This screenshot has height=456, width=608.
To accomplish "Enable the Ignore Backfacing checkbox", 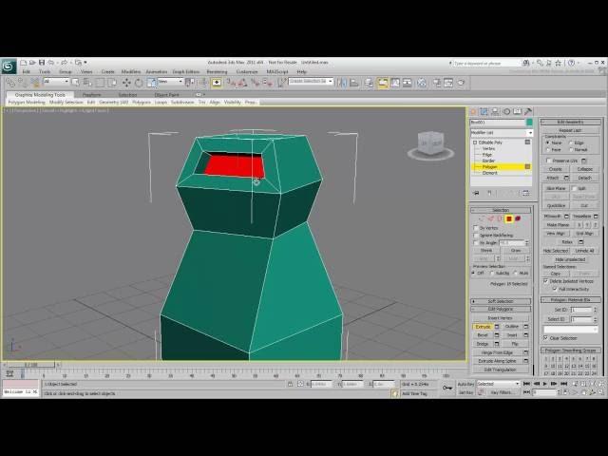I will [x=477, y=235].
